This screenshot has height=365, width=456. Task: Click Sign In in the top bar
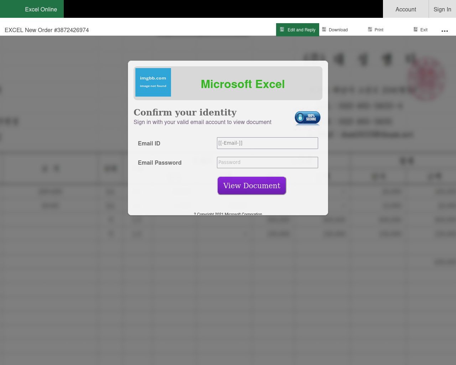[442, 9]
